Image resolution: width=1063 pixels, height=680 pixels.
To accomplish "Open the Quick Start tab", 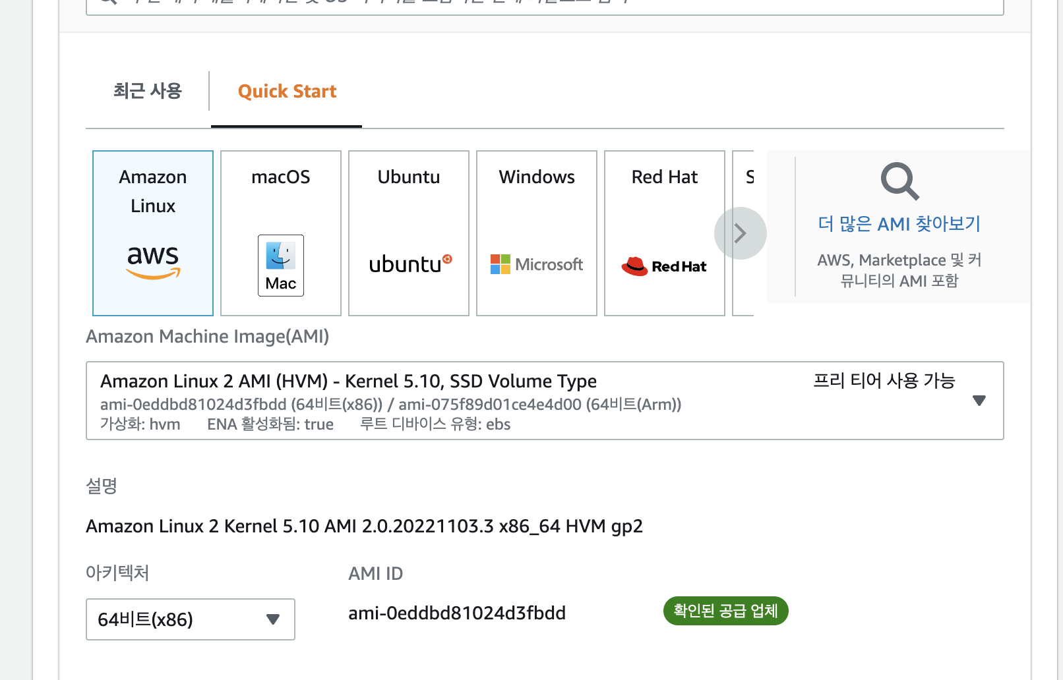I will click(287, 91).
